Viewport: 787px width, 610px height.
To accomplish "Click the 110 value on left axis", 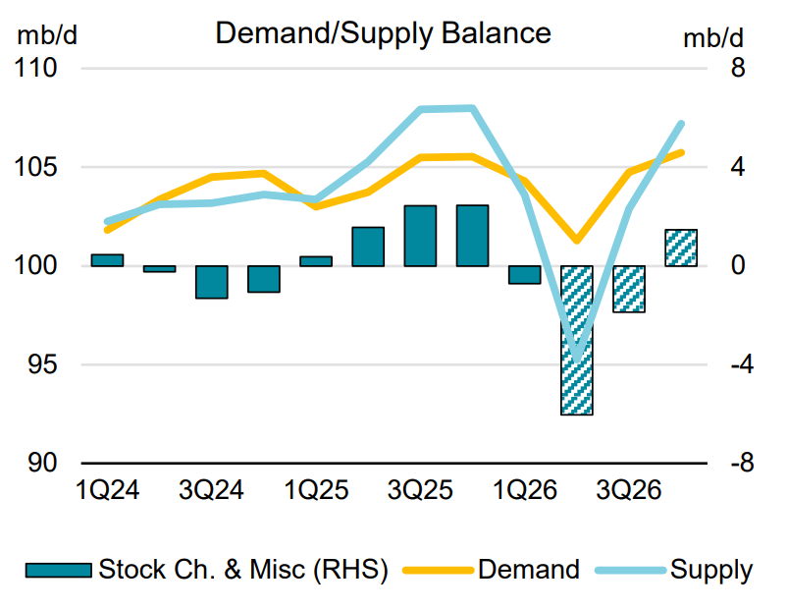I will 36,68.
